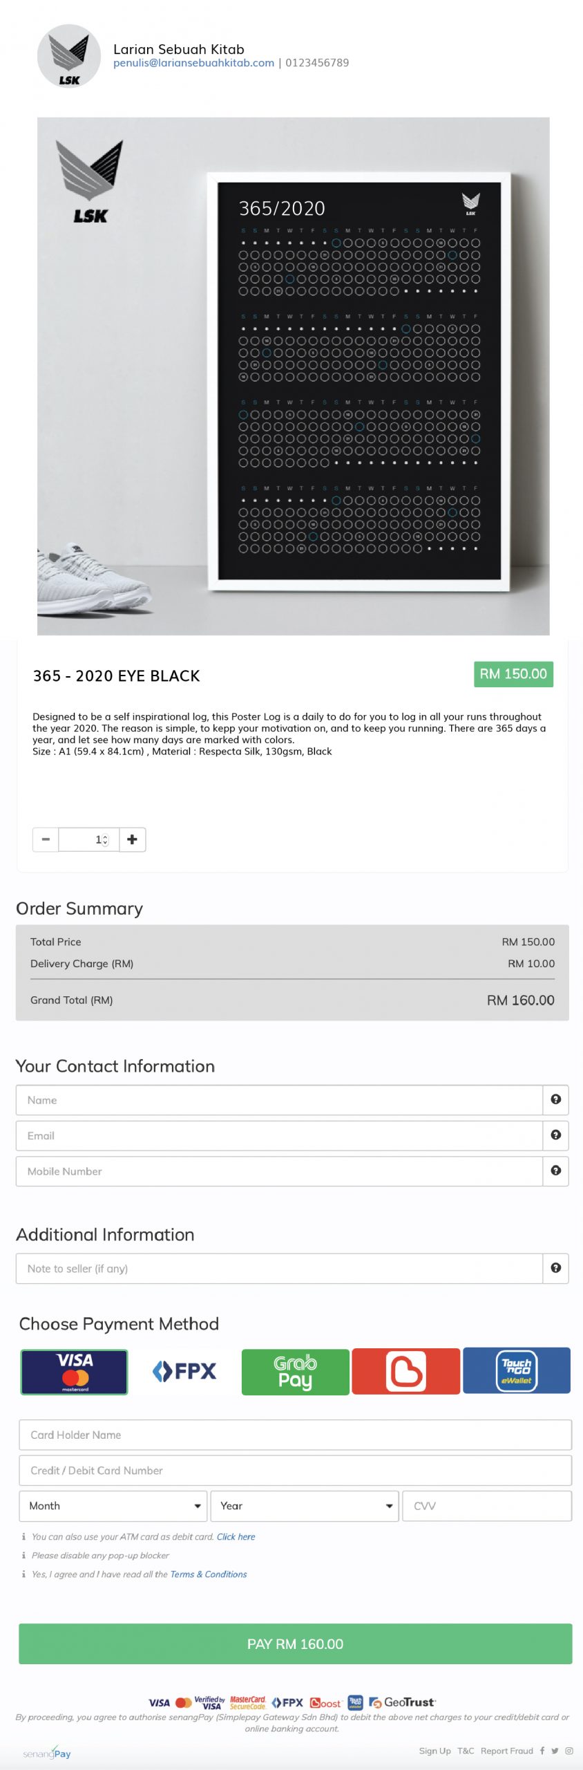Viewport: 583px width, 1770px height.
Task: Select FPX payment method
Action: point(184,1371)
